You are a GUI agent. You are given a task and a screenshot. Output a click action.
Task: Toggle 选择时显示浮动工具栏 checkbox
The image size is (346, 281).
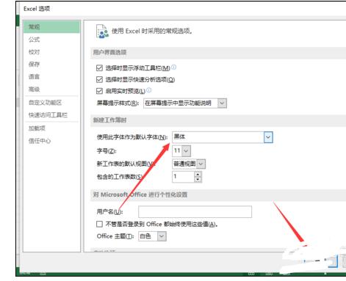click(x=99, y=67)
